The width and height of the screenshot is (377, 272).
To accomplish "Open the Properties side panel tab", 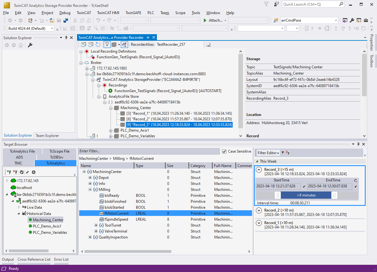I will tap(371, 42).
